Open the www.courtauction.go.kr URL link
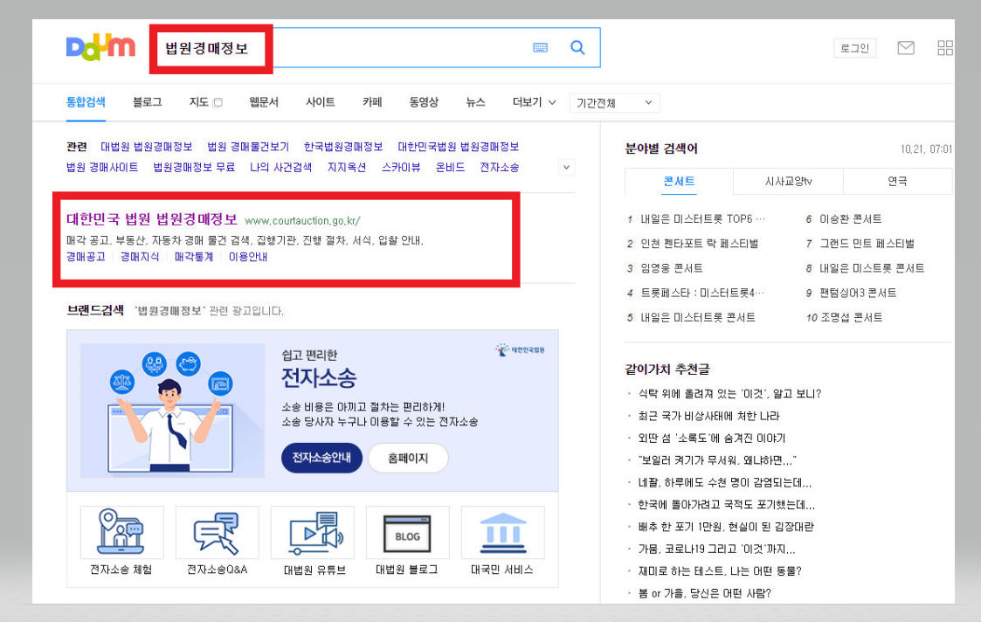The image size is (981, 622). coord(303,221)
